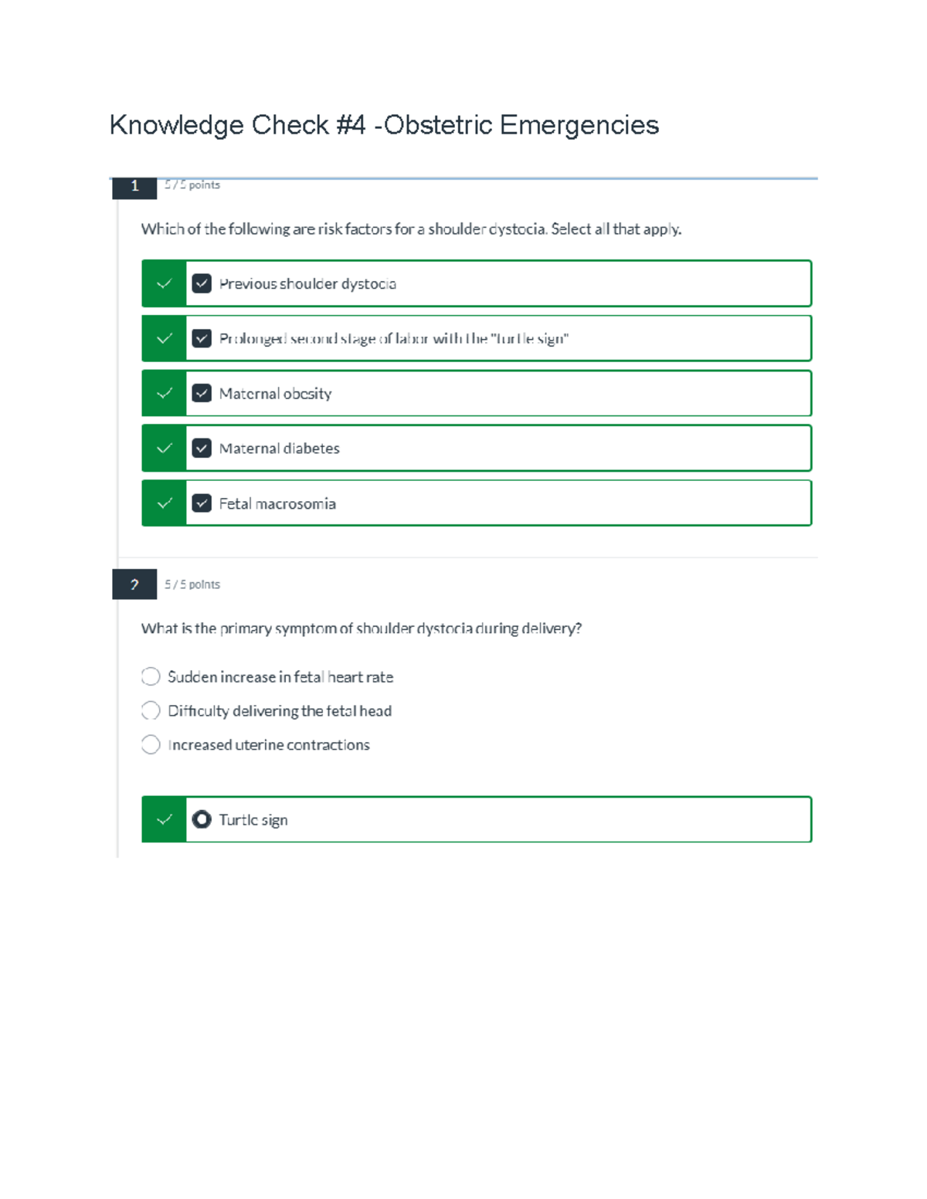Click the question 1 number badge
The image size is (927, 1199).
click(x=134, y=187)
